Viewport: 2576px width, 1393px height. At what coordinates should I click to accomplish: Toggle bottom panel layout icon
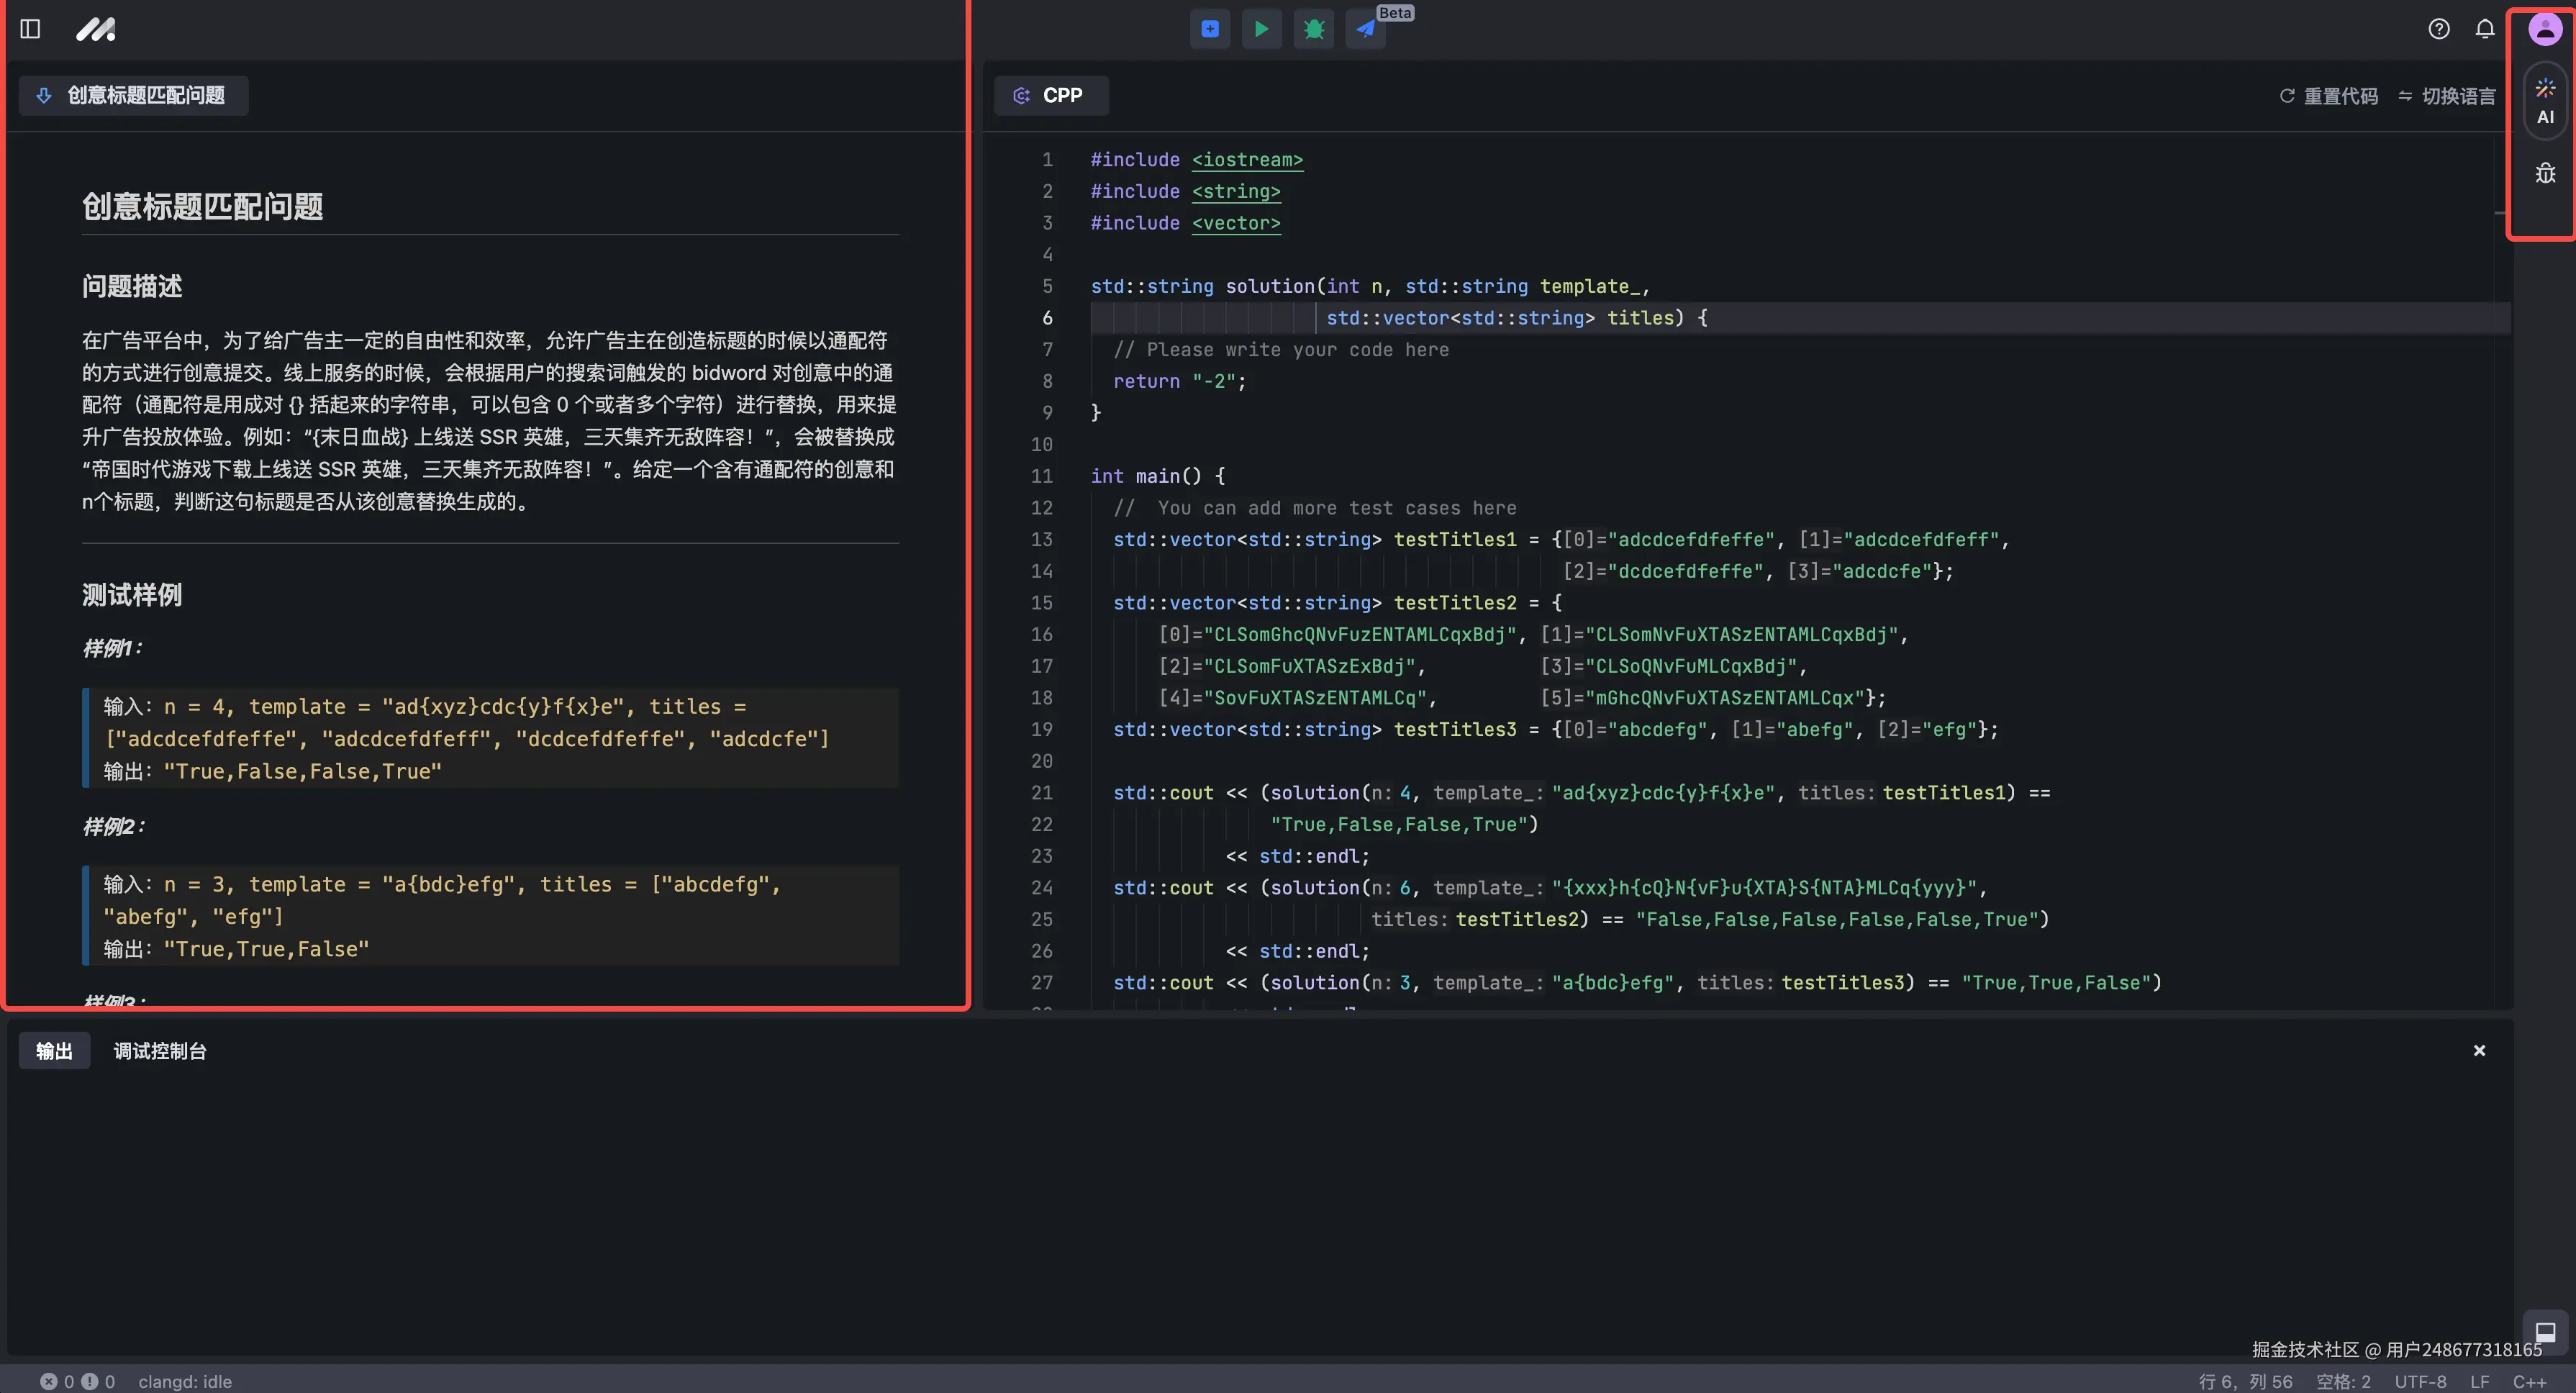point(2545,1332)
